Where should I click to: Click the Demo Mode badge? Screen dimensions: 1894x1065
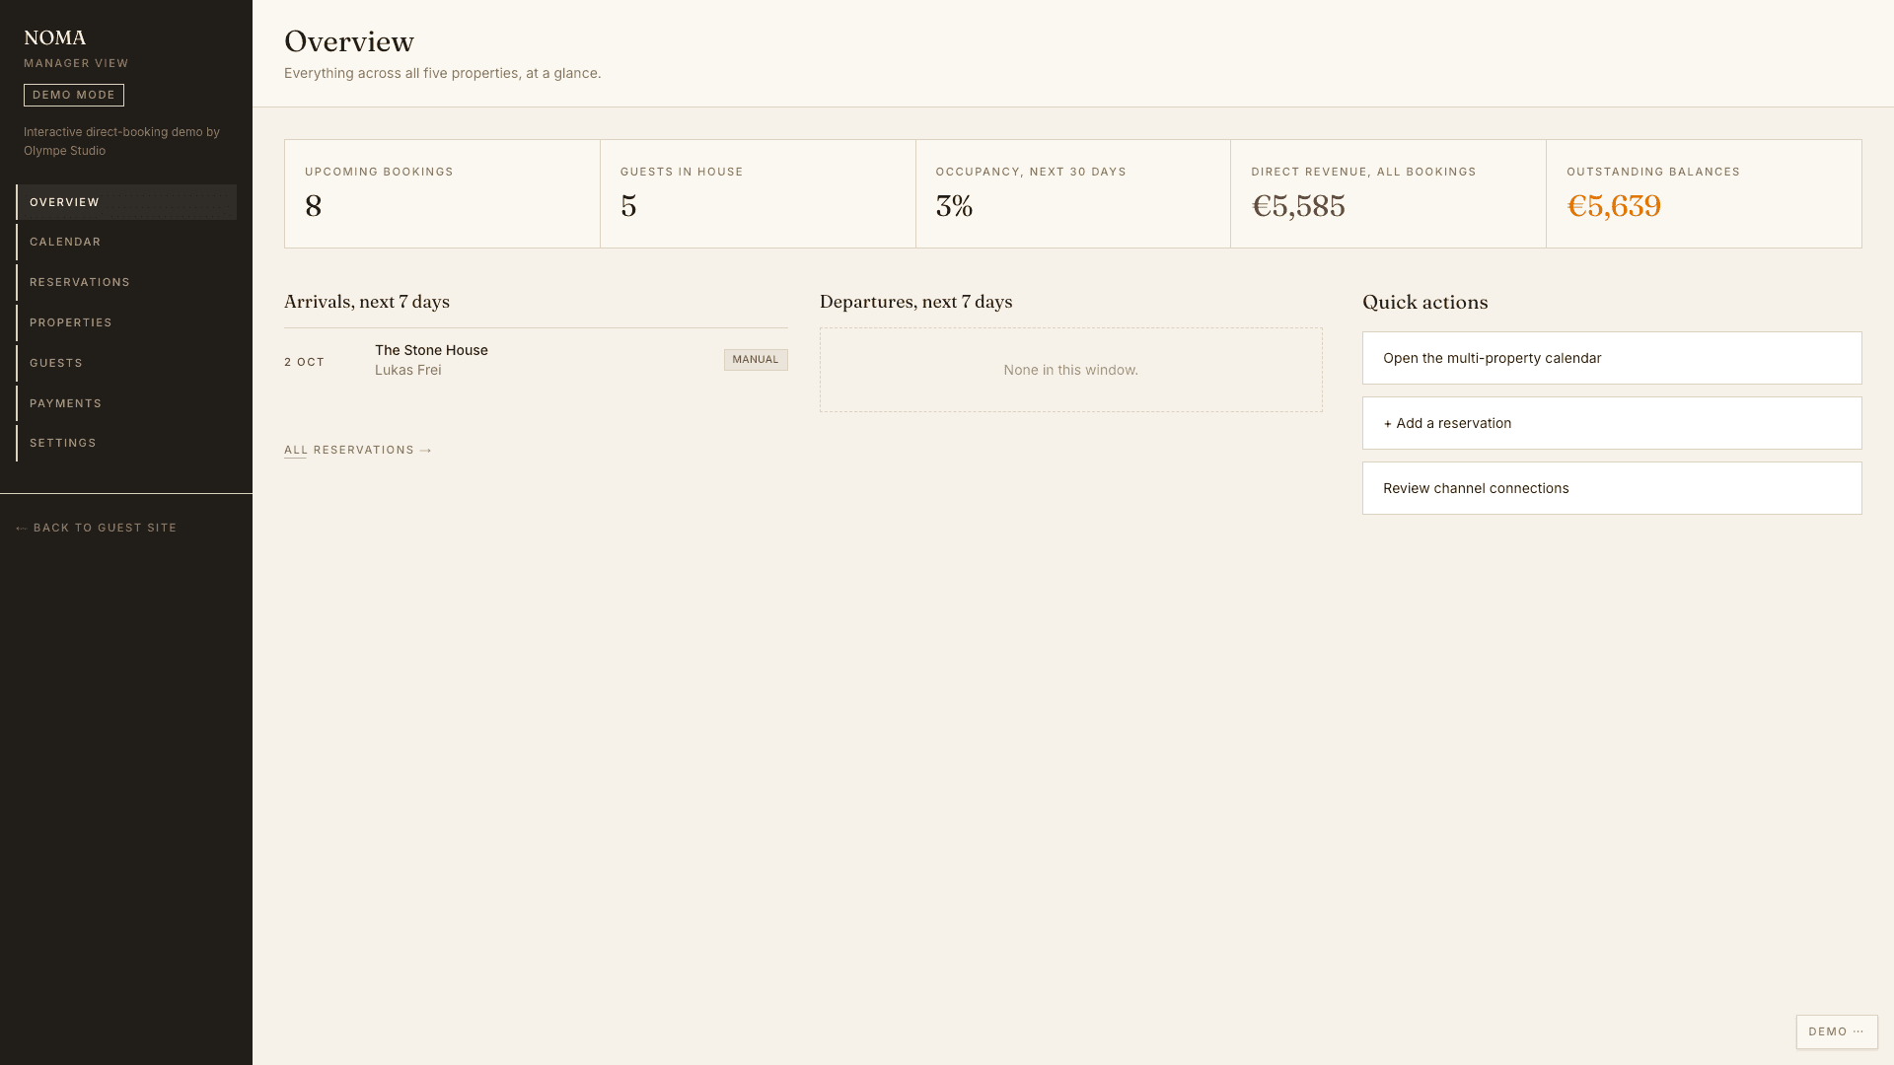[74, 95]
